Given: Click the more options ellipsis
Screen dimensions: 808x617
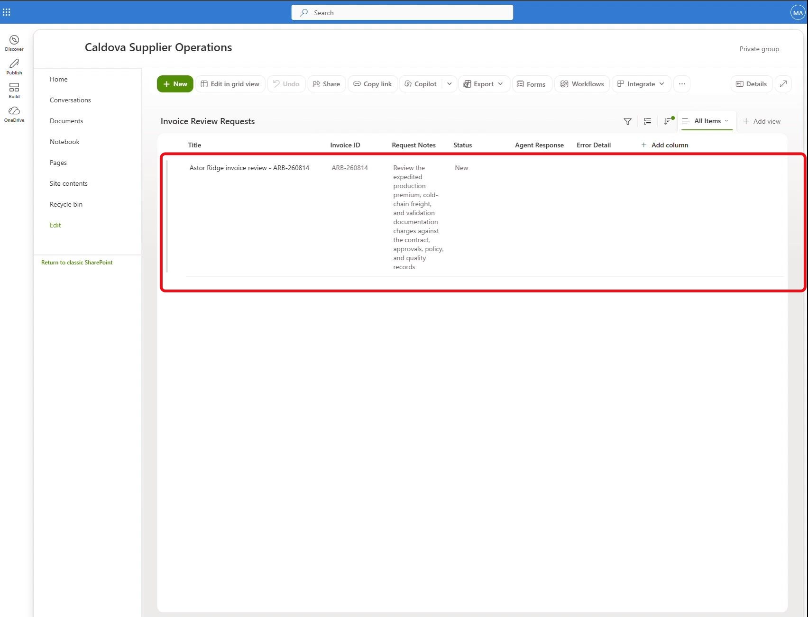Looking at the screenshot, I should coord(682,84).
